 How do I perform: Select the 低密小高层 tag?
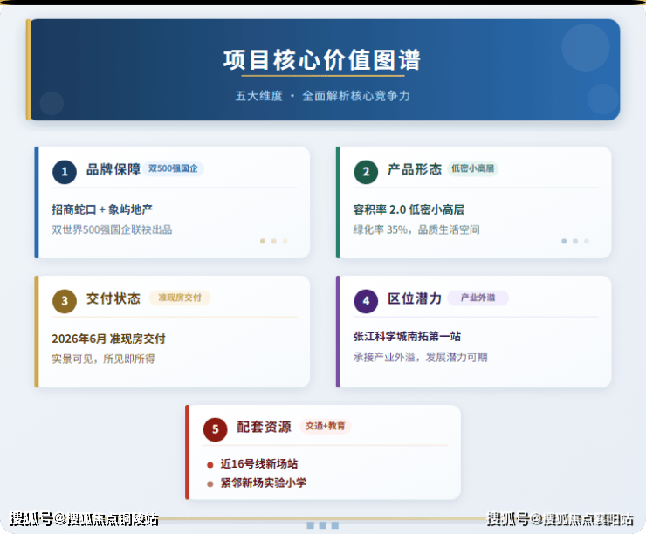pyautogui.click(x=472, y=168)
